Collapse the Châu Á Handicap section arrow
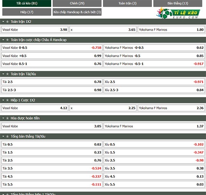The height and width of the screenshot is (195, 206). 3,40
